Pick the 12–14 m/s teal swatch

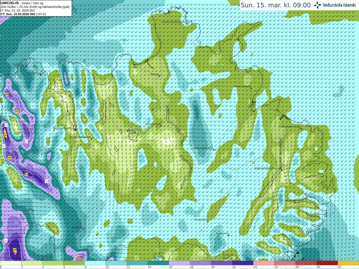click(x=137, y=263)
